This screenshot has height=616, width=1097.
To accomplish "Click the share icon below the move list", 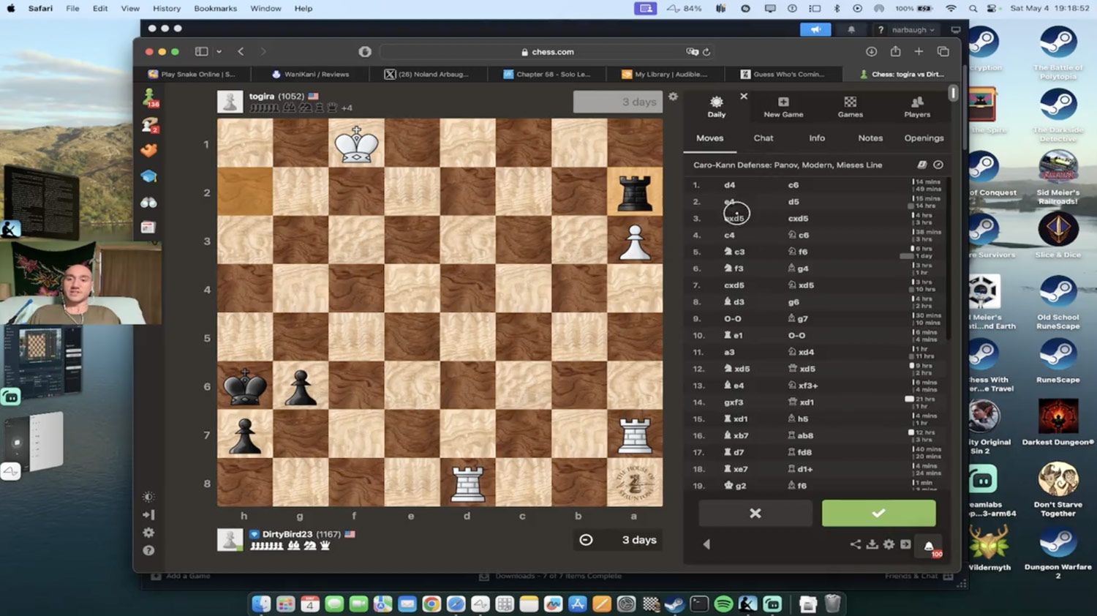I will (855, 544).
